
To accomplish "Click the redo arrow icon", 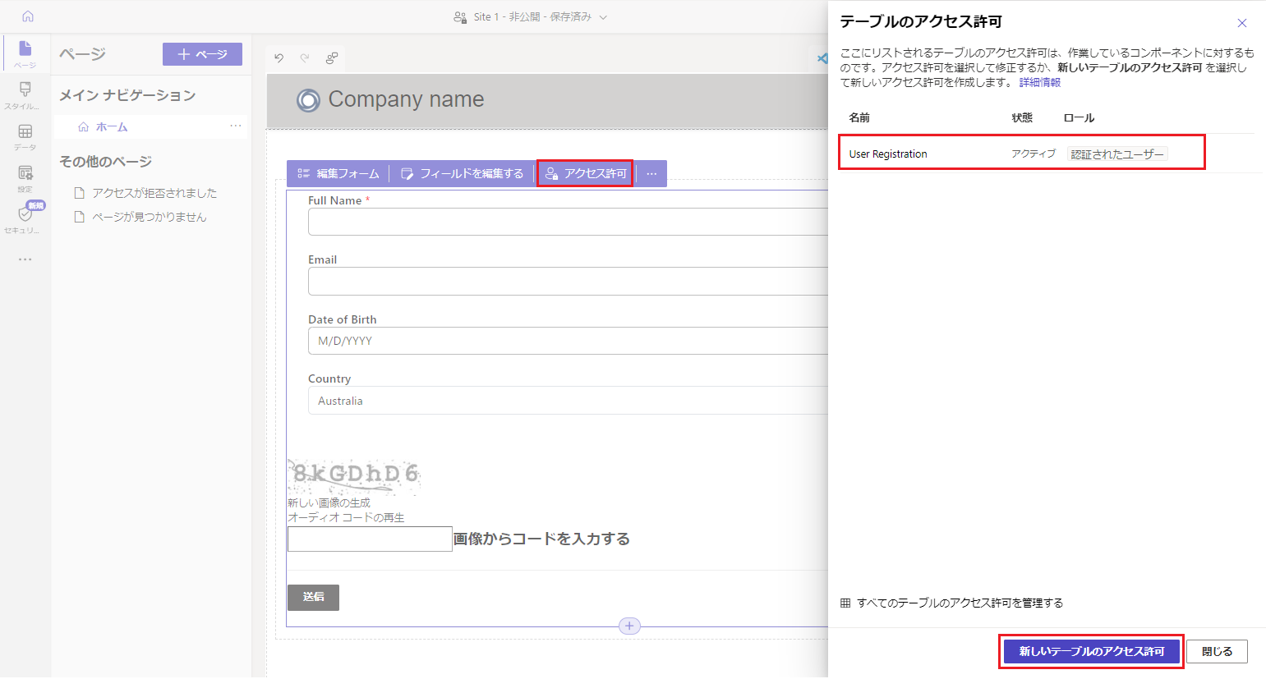I will click(x=305, y=58).
